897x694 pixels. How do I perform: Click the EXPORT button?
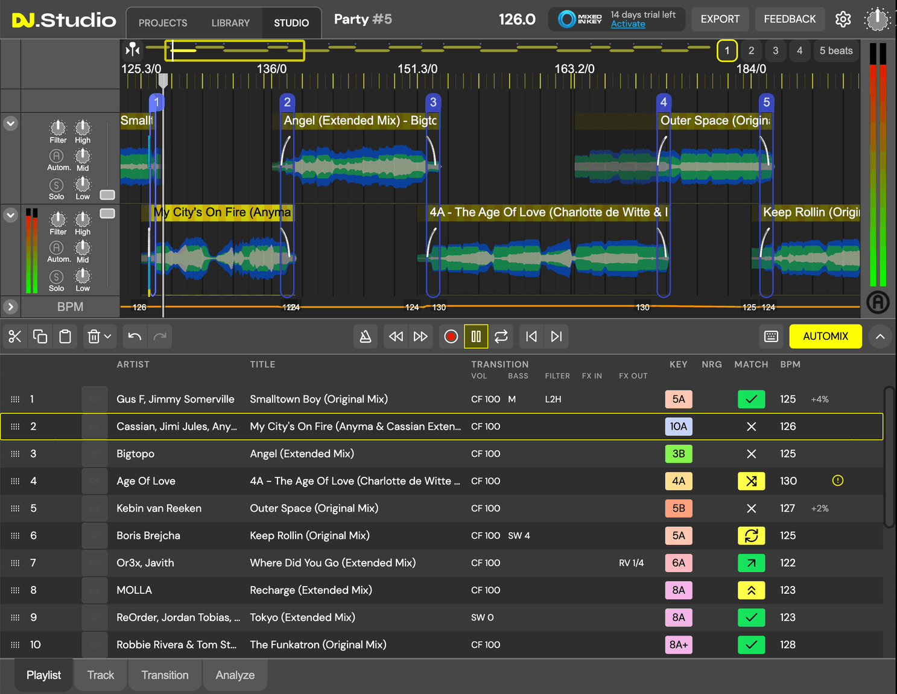click(x=720, y=19)
